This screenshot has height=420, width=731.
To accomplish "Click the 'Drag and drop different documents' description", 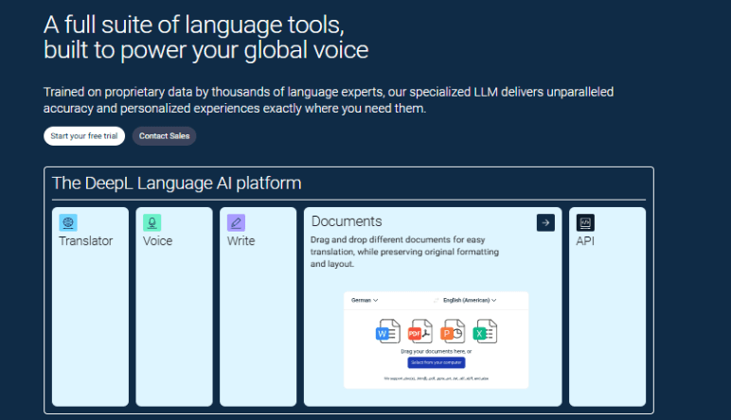I will coord(404,252).
